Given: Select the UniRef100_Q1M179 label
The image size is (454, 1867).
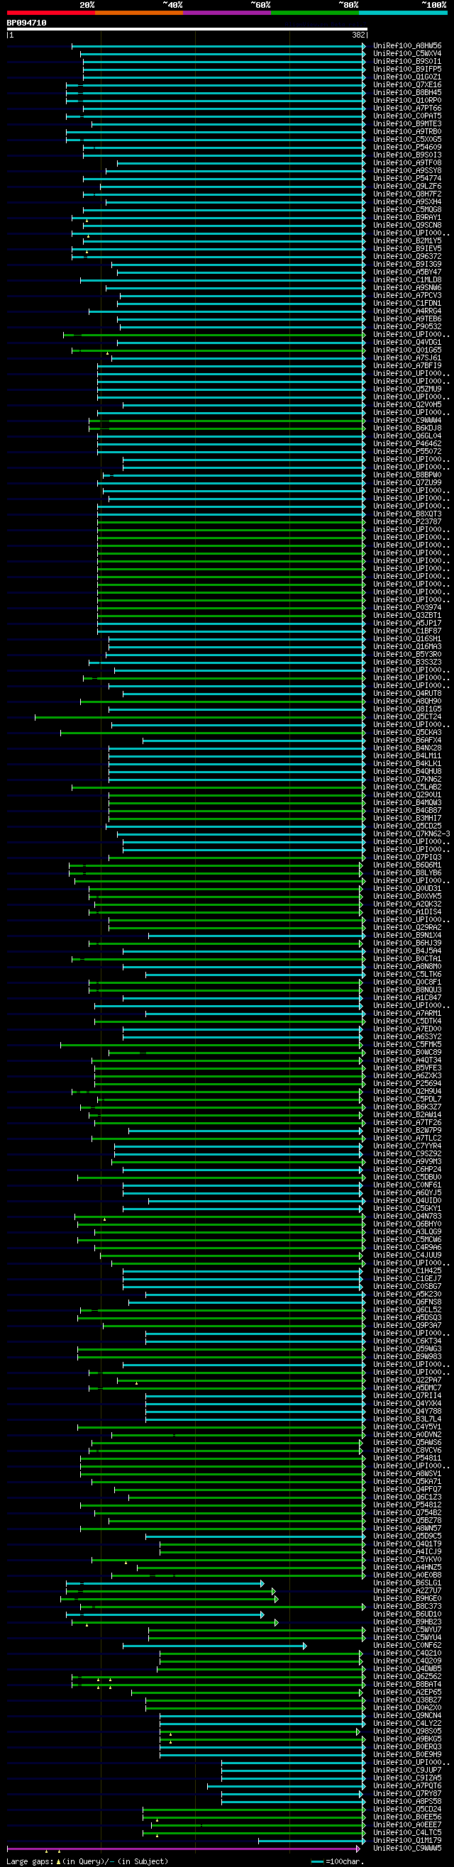Looking at the screenshot, I should tap(407, 1840).
